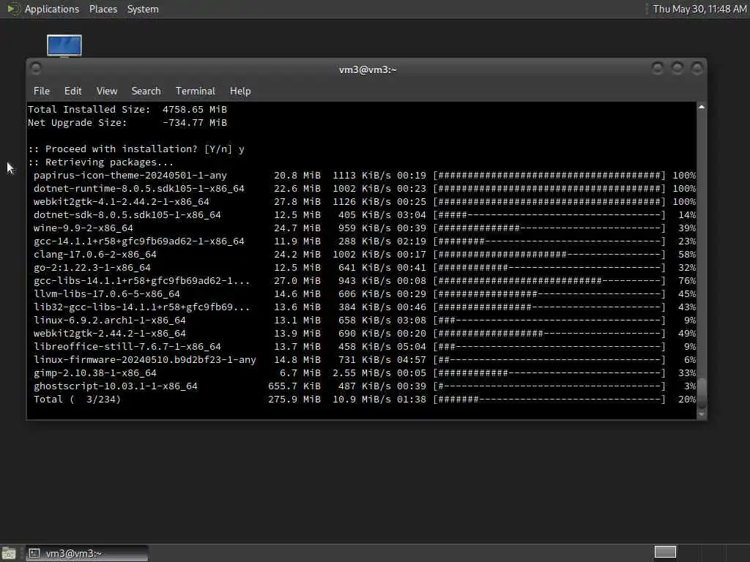Image resolution: width=750 pixels, height=562 pixels.
Task: Click the Proceed with installation prompt
Action: pos(135,149)
